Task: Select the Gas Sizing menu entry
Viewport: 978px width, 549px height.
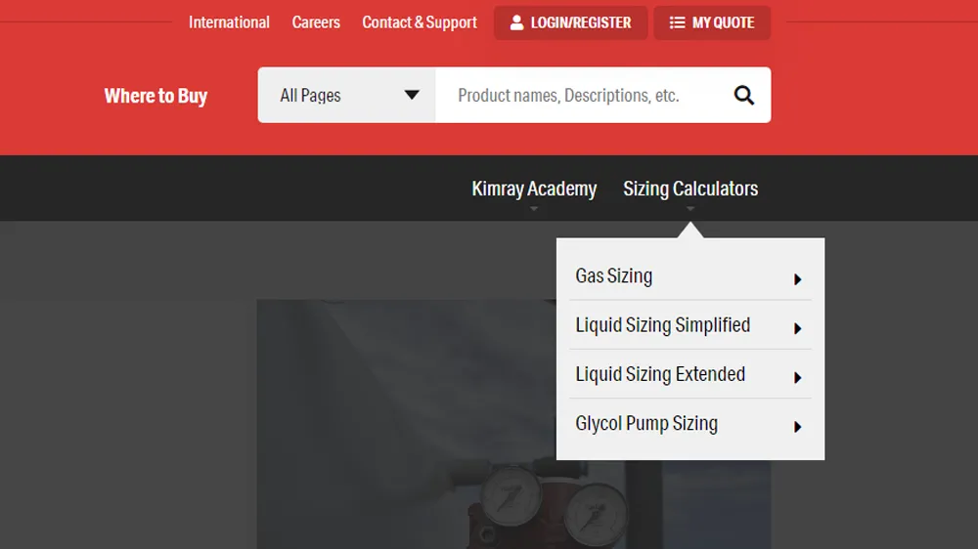Action: (x=614, y=276)
